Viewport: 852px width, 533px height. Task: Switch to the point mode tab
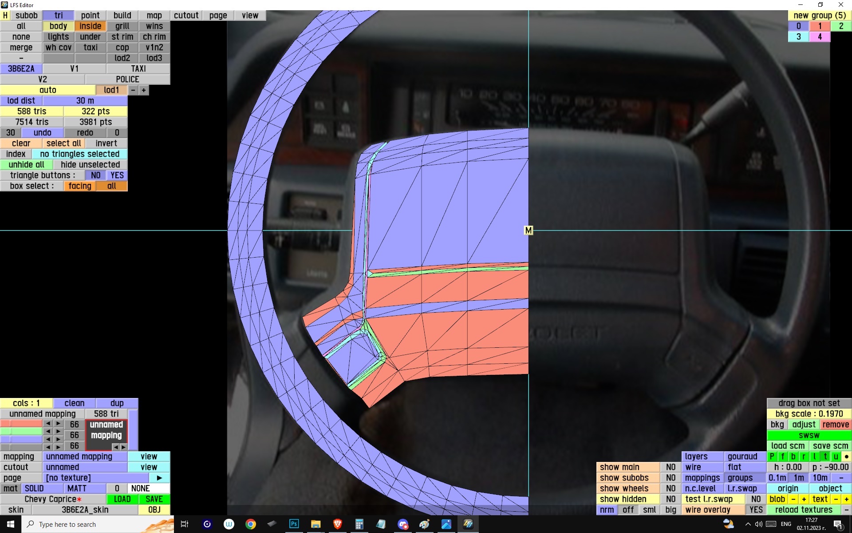[x=90, y=16]
